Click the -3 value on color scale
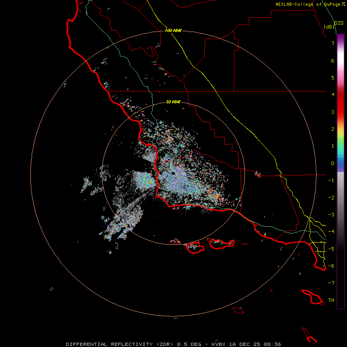This screenshot has height=347, width=347. click(331, 215)
